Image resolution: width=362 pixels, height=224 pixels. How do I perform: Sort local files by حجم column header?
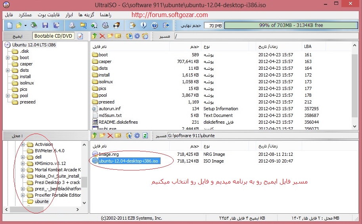(x=185, y=146)
